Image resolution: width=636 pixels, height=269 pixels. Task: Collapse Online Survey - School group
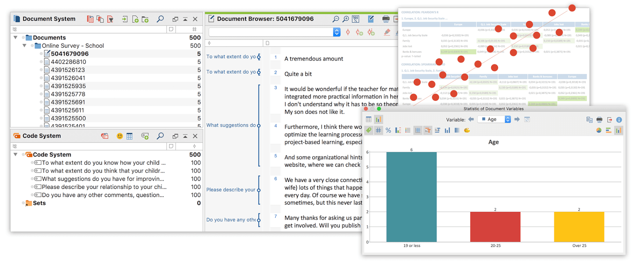coord(24,45)
